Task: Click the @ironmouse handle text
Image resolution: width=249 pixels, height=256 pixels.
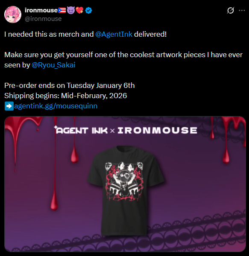Action: (43, 19)
